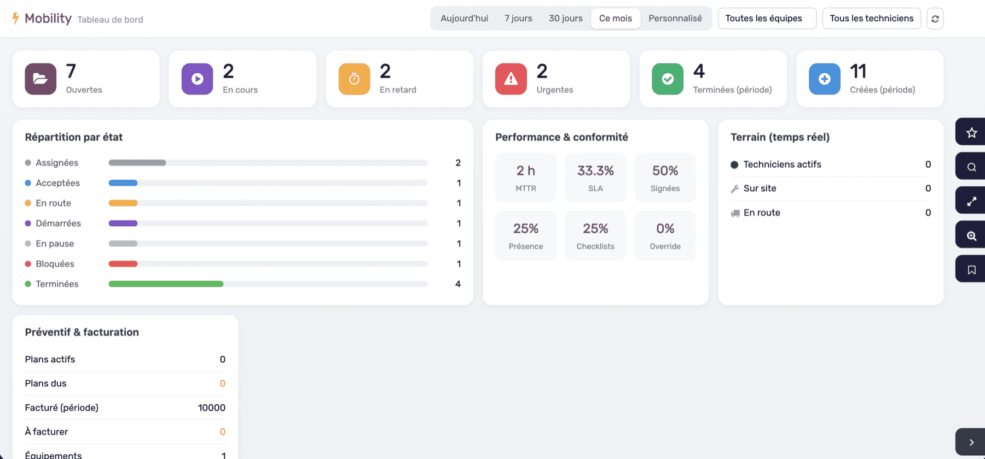This screenshot has height=459, width=985.
Task: Expand side panel with chevron arrow
Action: (x=971, y=442)
